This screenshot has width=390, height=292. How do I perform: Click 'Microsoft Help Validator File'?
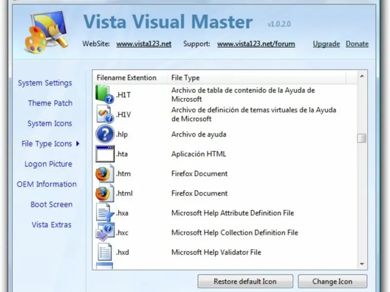pos(216,252)
